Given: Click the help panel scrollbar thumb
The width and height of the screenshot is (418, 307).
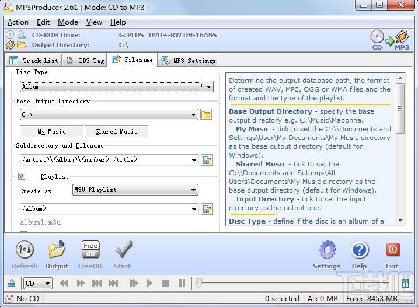Looking at the screenshot, I should [400, 109].
